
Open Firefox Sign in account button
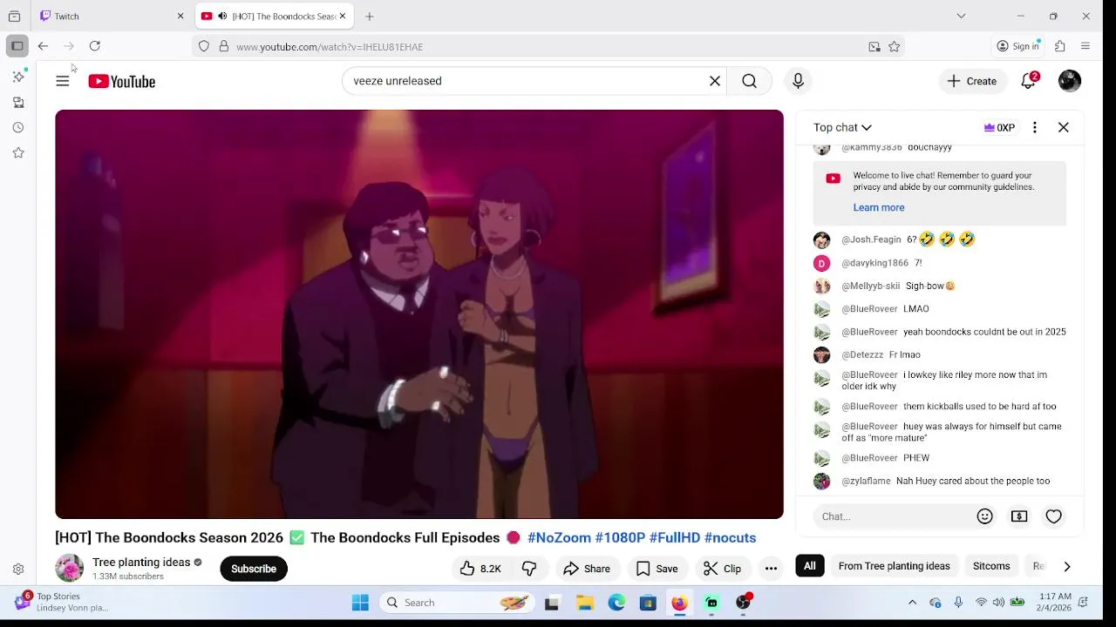1017,46
